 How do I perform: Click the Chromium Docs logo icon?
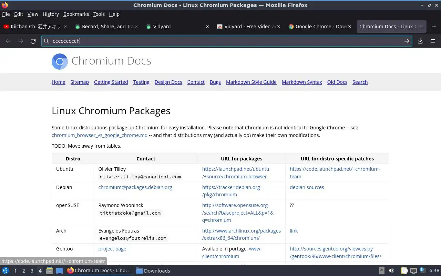click(60, 61)
